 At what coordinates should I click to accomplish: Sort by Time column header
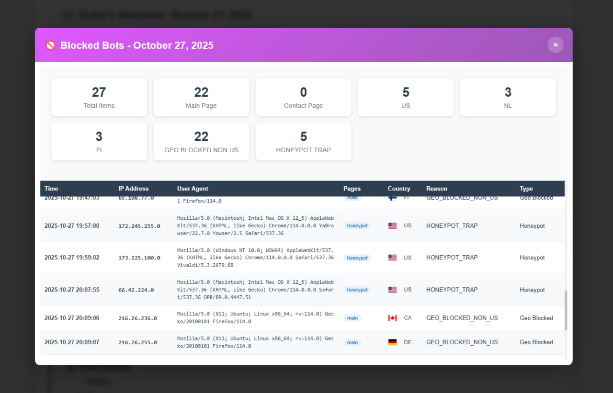point(51,189)
